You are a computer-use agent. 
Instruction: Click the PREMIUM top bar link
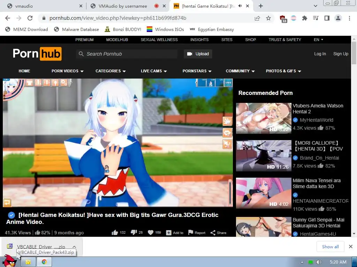pos(84,40)
